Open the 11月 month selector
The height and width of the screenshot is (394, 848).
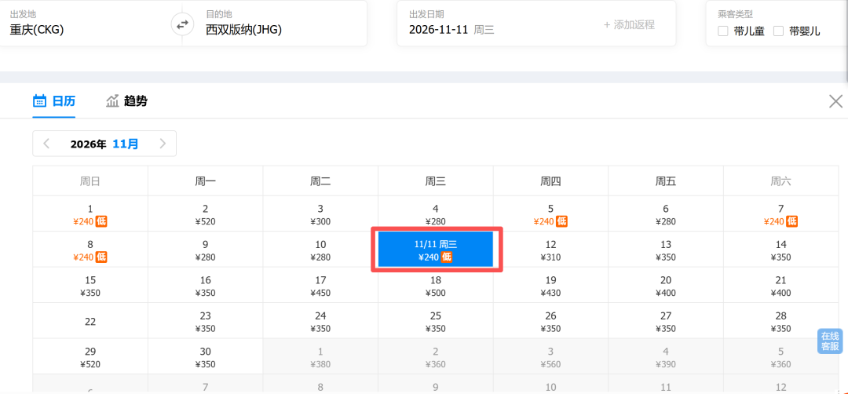(126, 144)
